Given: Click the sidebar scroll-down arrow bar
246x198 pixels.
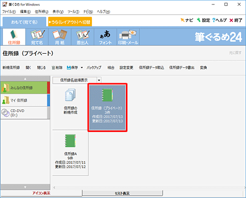Looking at the screenshot, I should coord(25,187).
